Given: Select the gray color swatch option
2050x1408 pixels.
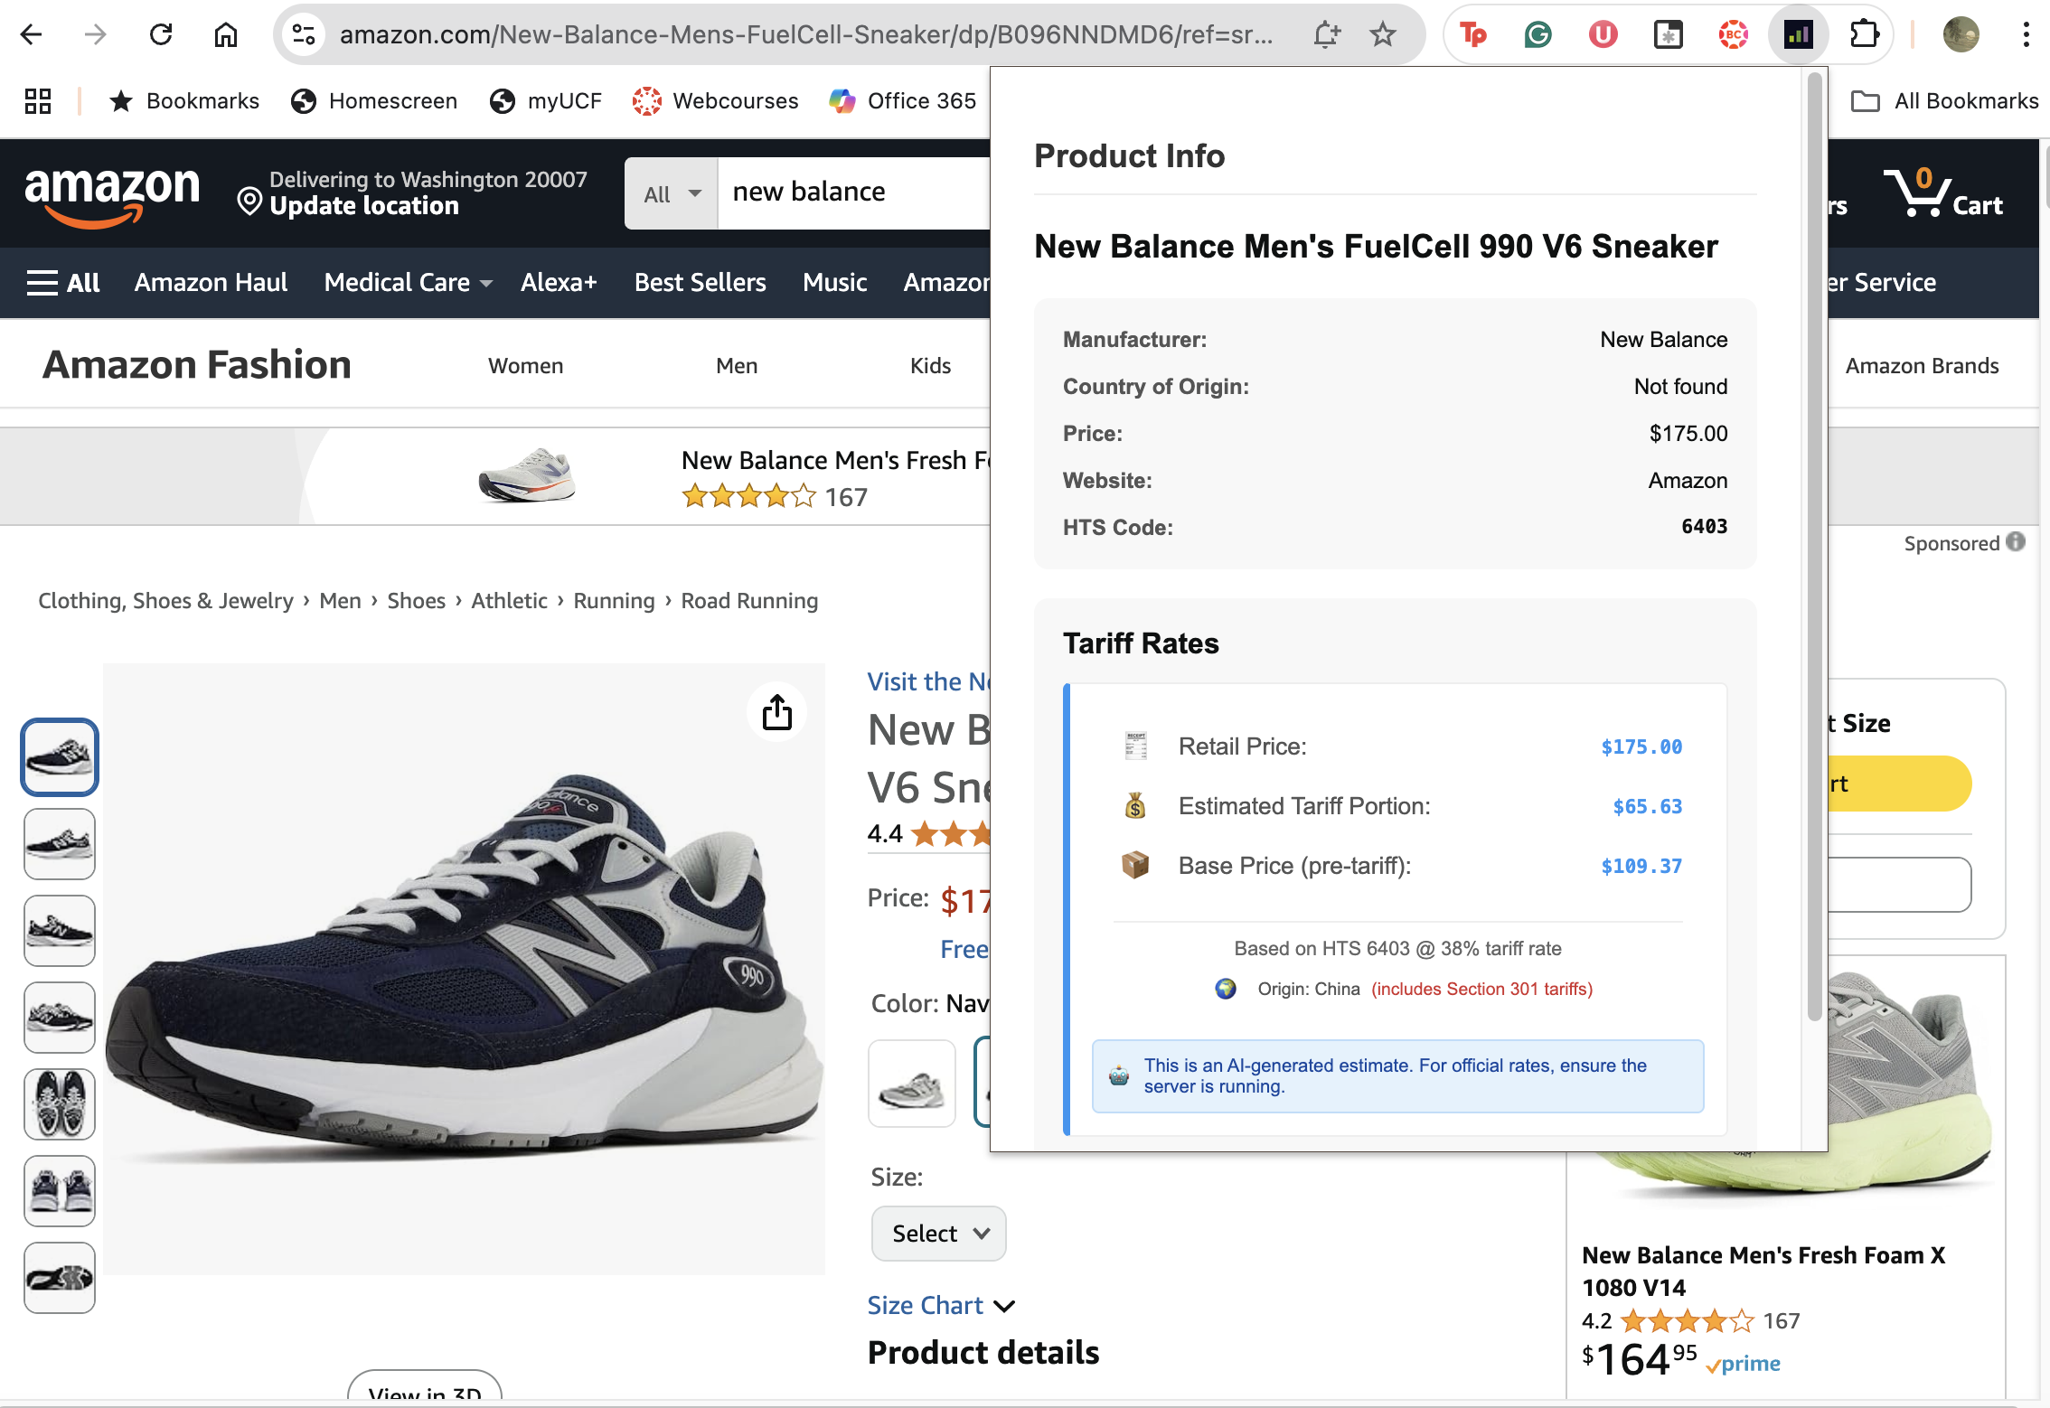Looking at the screenshot, I should tap(911, 1083).
